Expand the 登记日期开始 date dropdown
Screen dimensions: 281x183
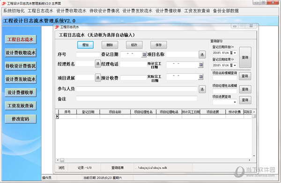(235, 53)
